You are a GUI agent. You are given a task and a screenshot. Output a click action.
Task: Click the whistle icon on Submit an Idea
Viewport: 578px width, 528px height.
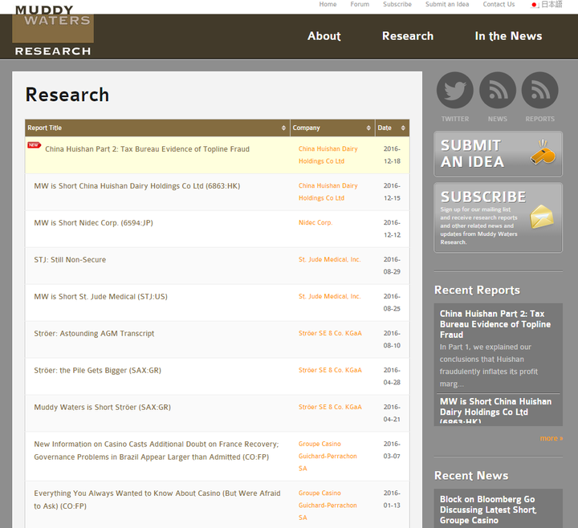click(x=543, y=152)
